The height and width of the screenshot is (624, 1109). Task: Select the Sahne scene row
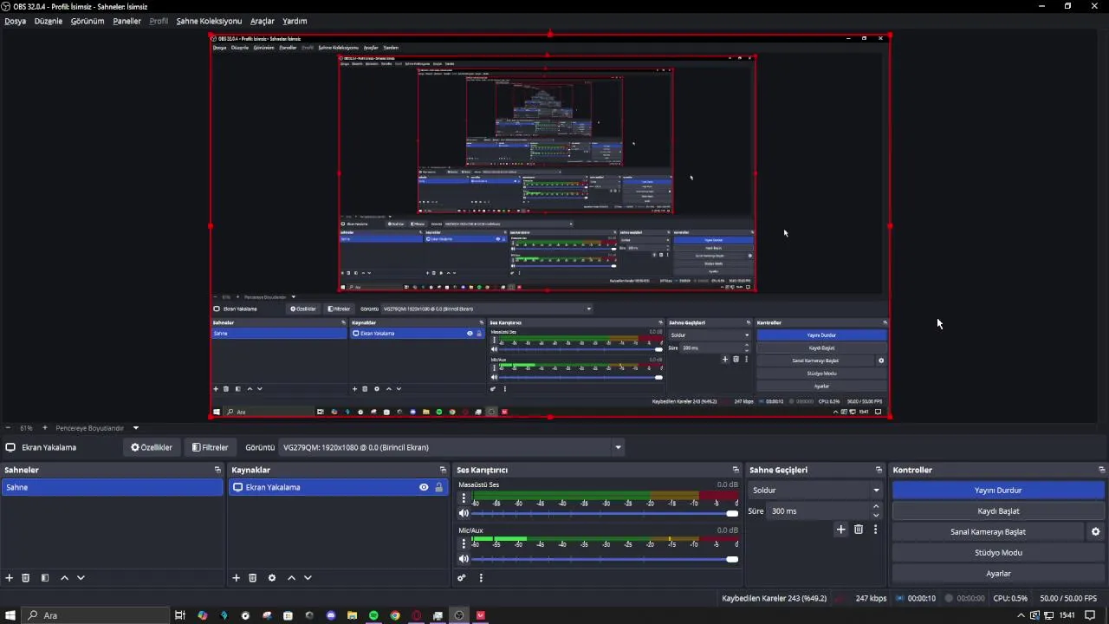112,487
